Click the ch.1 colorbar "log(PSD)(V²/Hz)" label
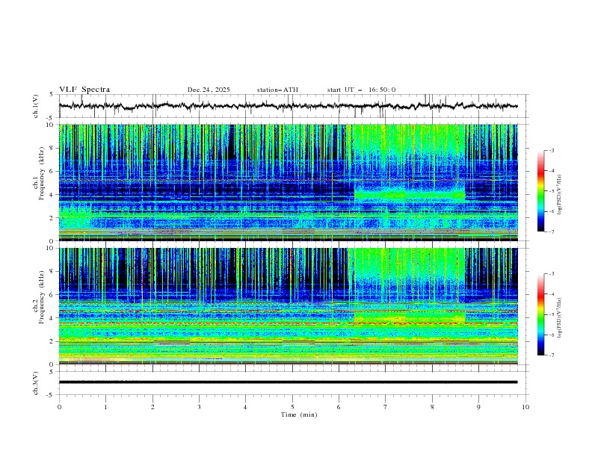592x457 pixels. 560,195
